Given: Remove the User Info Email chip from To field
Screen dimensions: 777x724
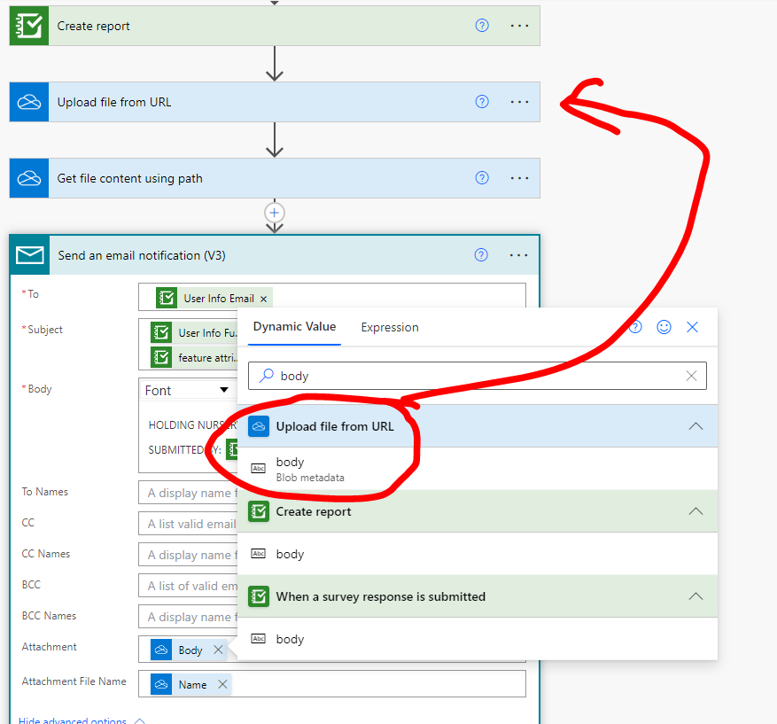Looking at the screenshot, I should pos(263,298).
